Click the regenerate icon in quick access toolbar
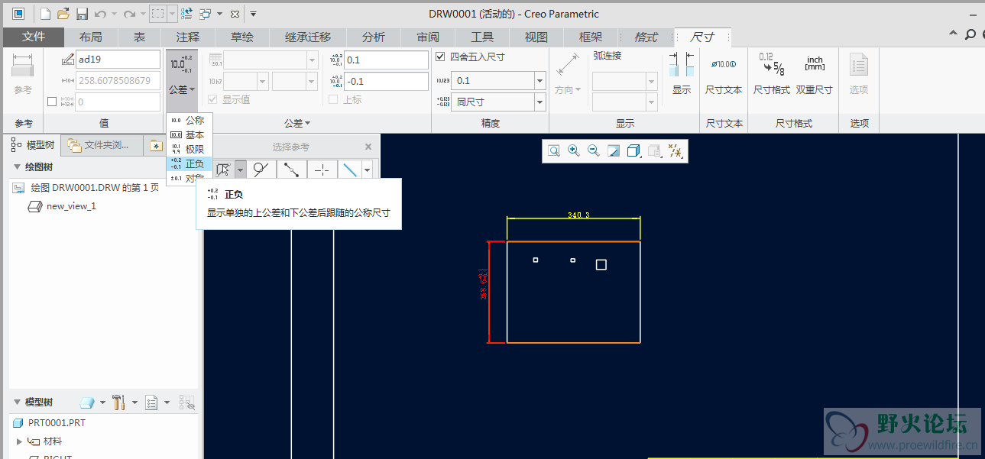 pyautogui.click(x=186, y=14)
